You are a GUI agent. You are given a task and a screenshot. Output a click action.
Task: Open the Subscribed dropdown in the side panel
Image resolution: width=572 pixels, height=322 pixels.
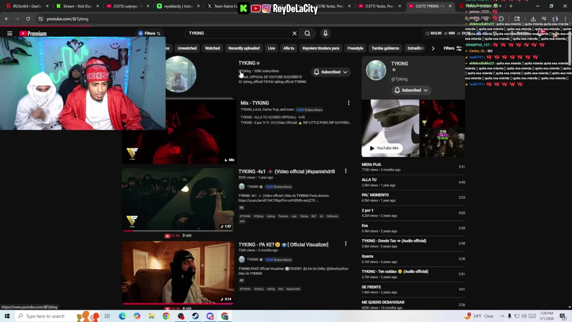[411, 90]
